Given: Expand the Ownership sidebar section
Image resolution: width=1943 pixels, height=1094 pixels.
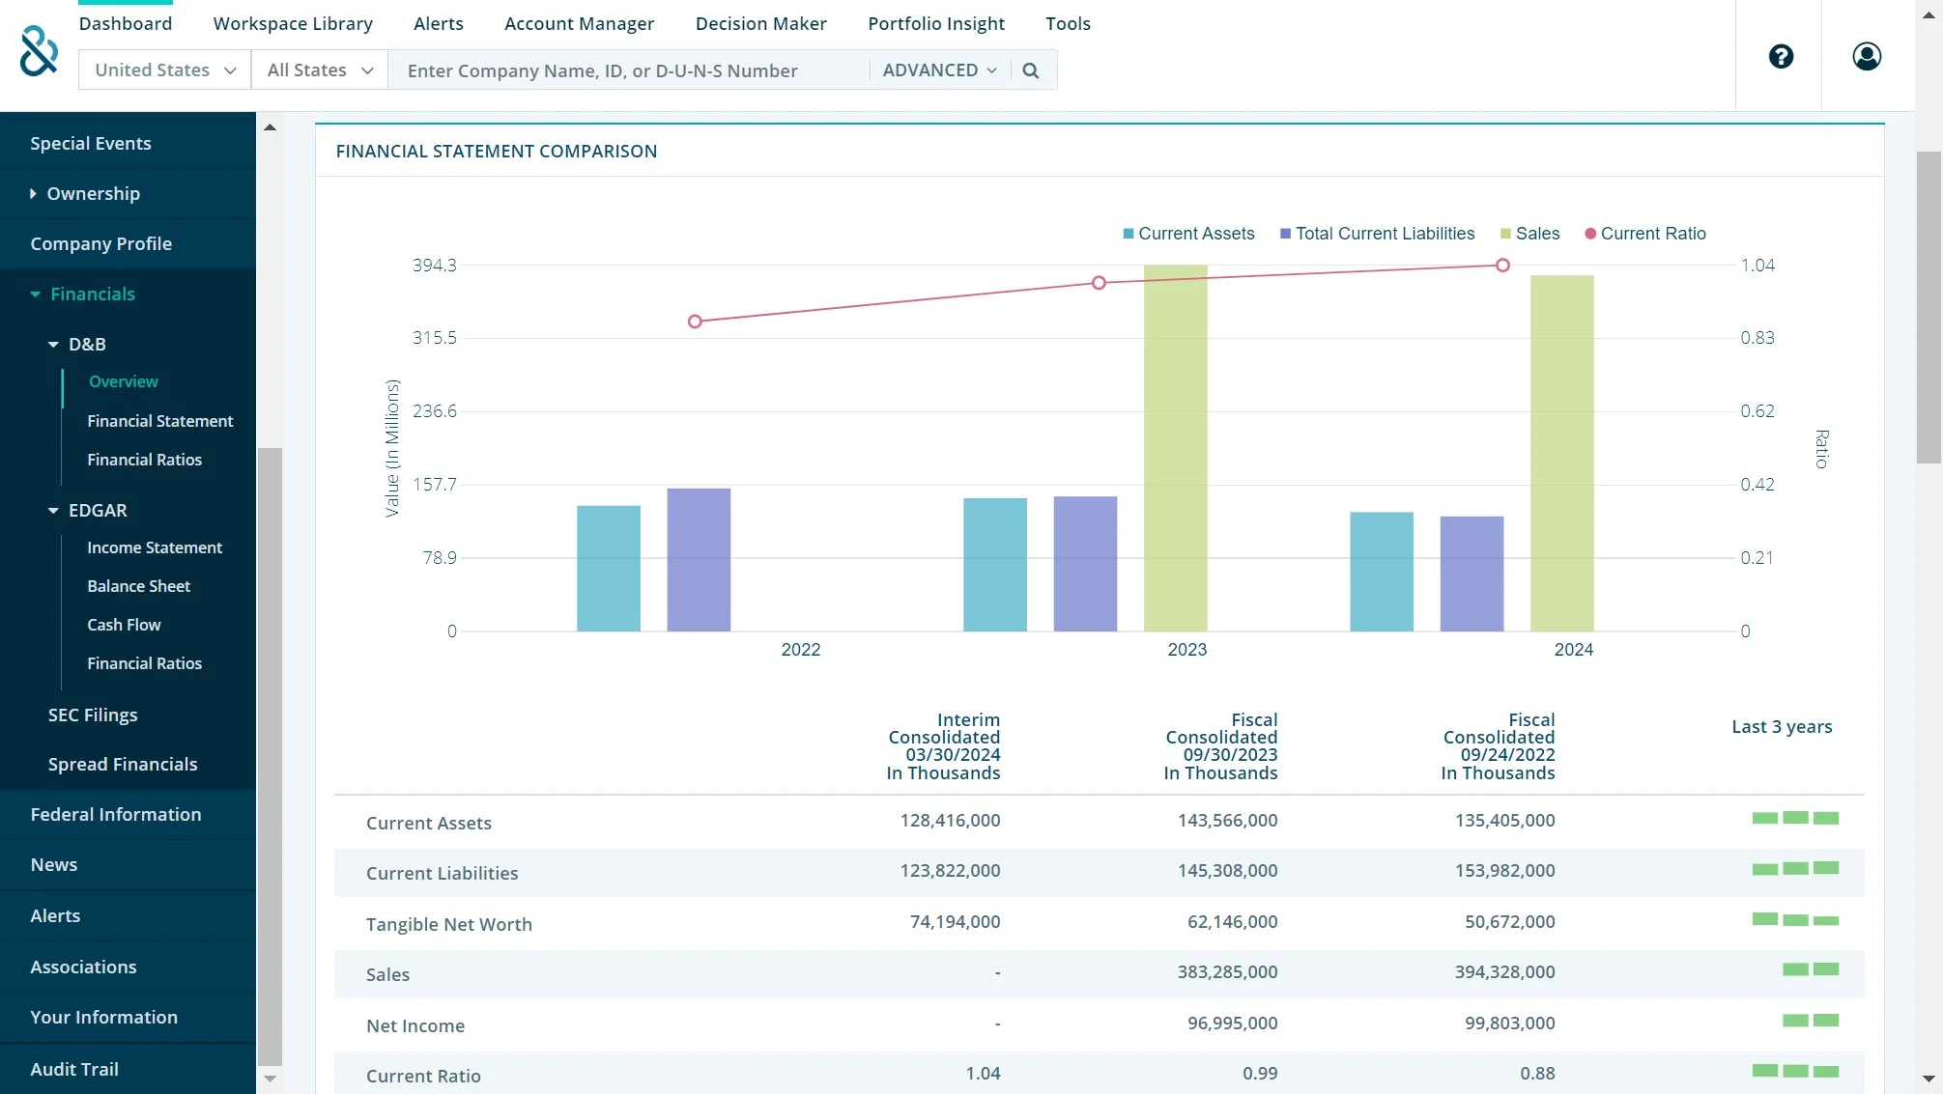Looking at the screenshot, I should pos(93,194).
